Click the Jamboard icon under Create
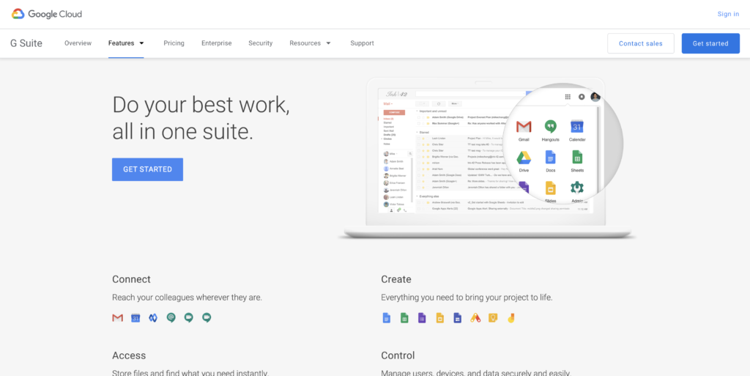The width and height of the screenshot is (750, 376). pyautogui.click(x=510, y=317)
